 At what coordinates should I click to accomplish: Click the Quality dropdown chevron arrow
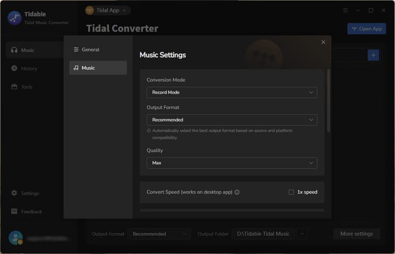(x=311, y=163)
